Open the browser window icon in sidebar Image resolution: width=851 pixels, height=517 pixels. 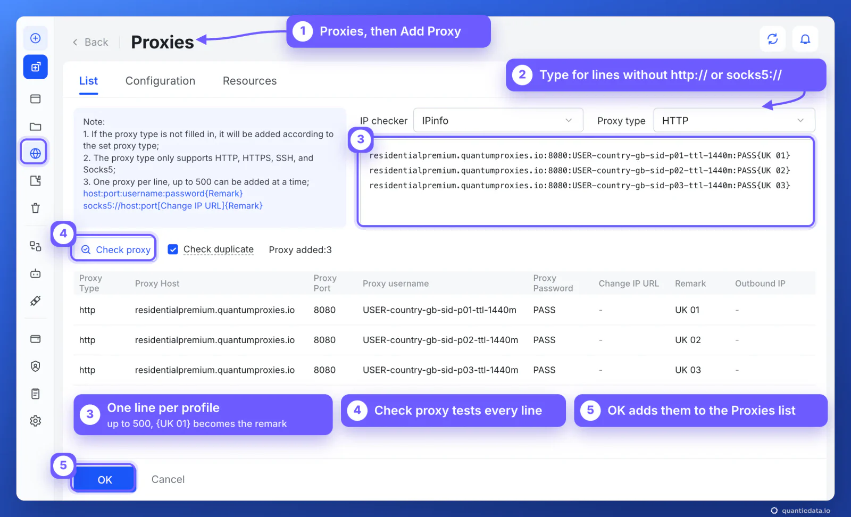coord(36,99)
